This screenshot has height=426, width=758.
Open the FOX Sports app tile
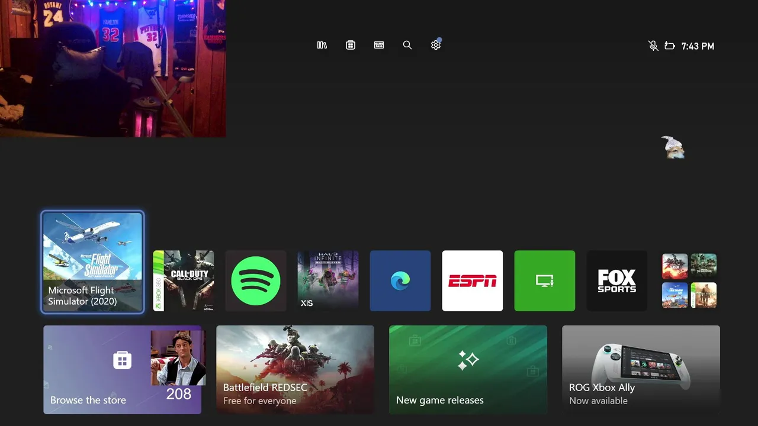[x=617, y=280]
